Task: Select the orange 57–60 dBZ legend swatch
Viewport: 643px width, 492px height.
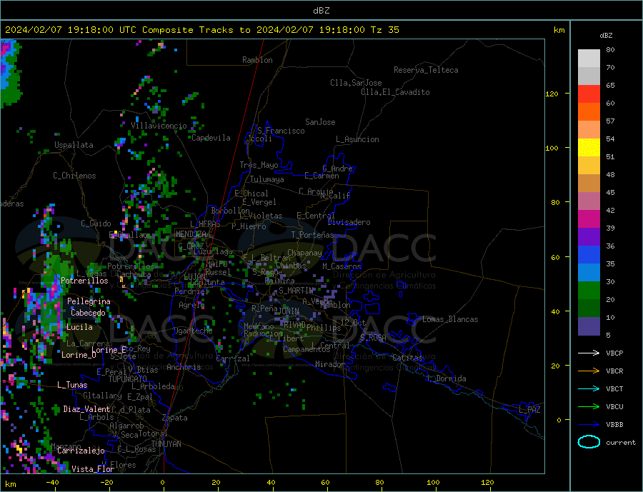Action: coord(589,112)
